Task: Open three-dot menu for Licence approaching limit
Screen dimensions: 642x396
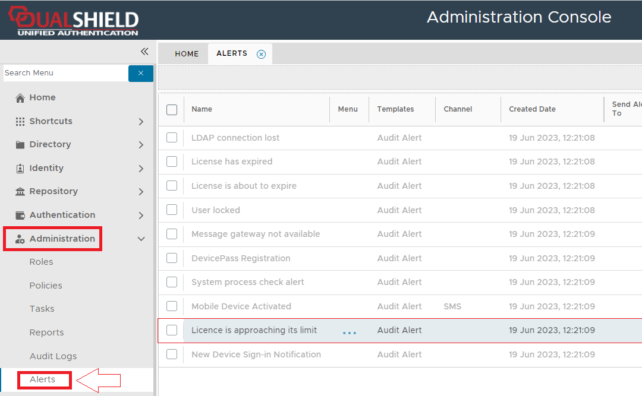Action: tap(350, 333)
